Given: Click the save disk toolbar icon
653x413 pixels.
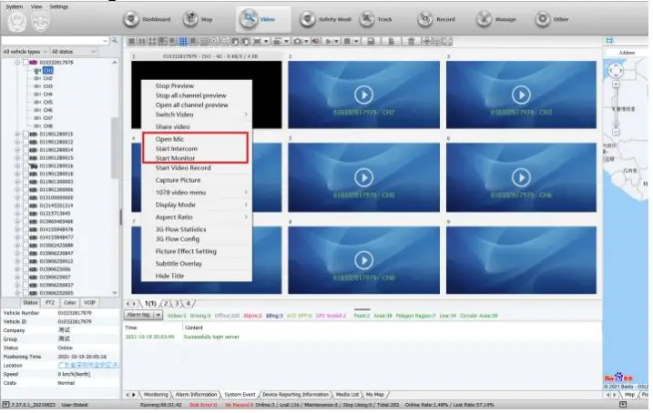Looking at the screenshot, I should (x=371, y=41).
